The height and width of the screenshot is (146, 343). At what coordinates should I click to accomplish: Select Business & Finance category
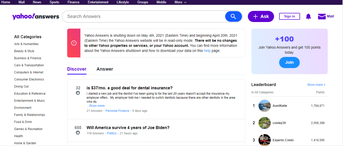[x=27, y=58]
